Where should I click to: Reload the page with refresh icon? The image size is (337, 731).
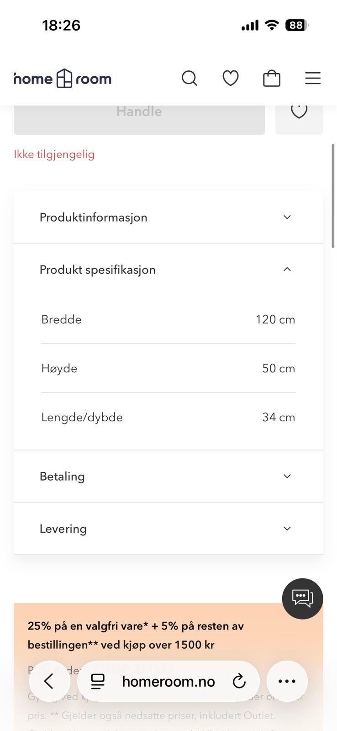pos(239,681)
